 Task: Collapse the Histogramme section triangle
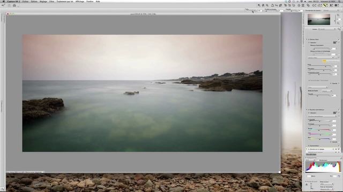pos(306,158)
